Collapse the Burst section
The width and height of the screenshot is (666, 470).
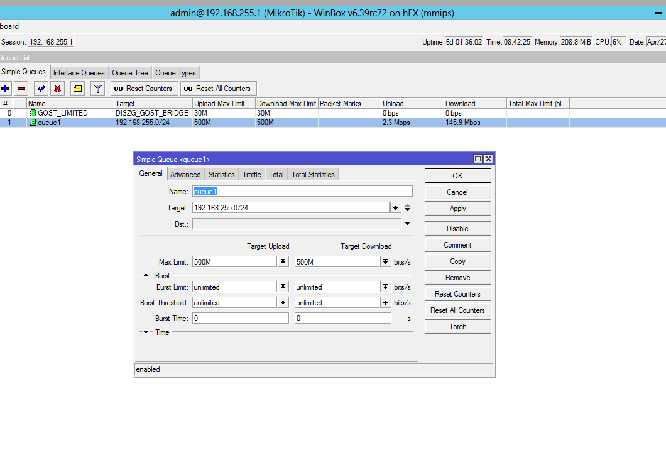coord(146,275)
